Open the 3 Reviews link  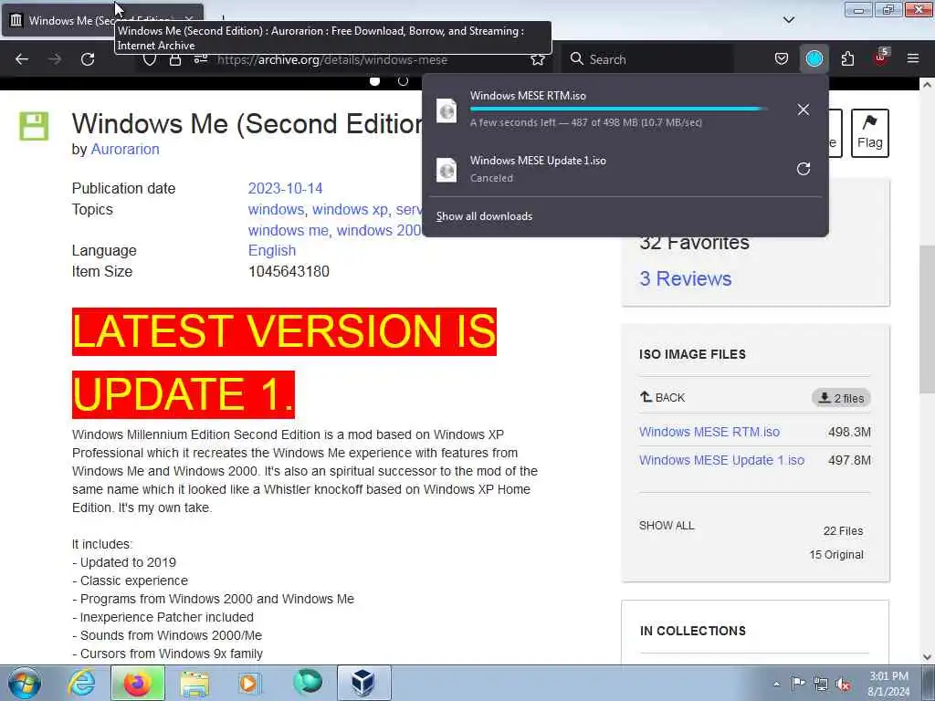pos(685,278)
